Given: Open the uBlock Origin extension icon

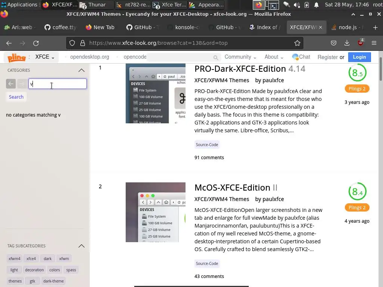Looking at the screenshot, I should point(361,43).
